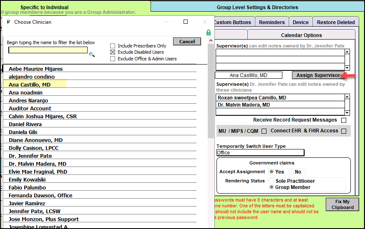Viewport: 365px width, 229px height.
Task: Check Exclude Office & Admin Users
Action: click(113, 59)
